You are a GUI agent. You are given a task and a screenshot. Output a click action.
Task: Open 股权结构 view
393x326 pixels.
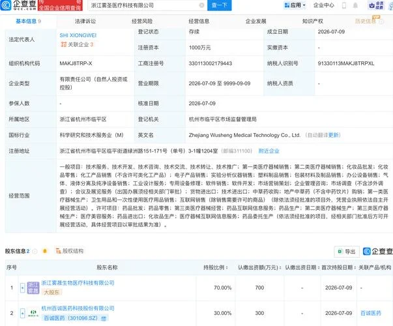(70, 251)
